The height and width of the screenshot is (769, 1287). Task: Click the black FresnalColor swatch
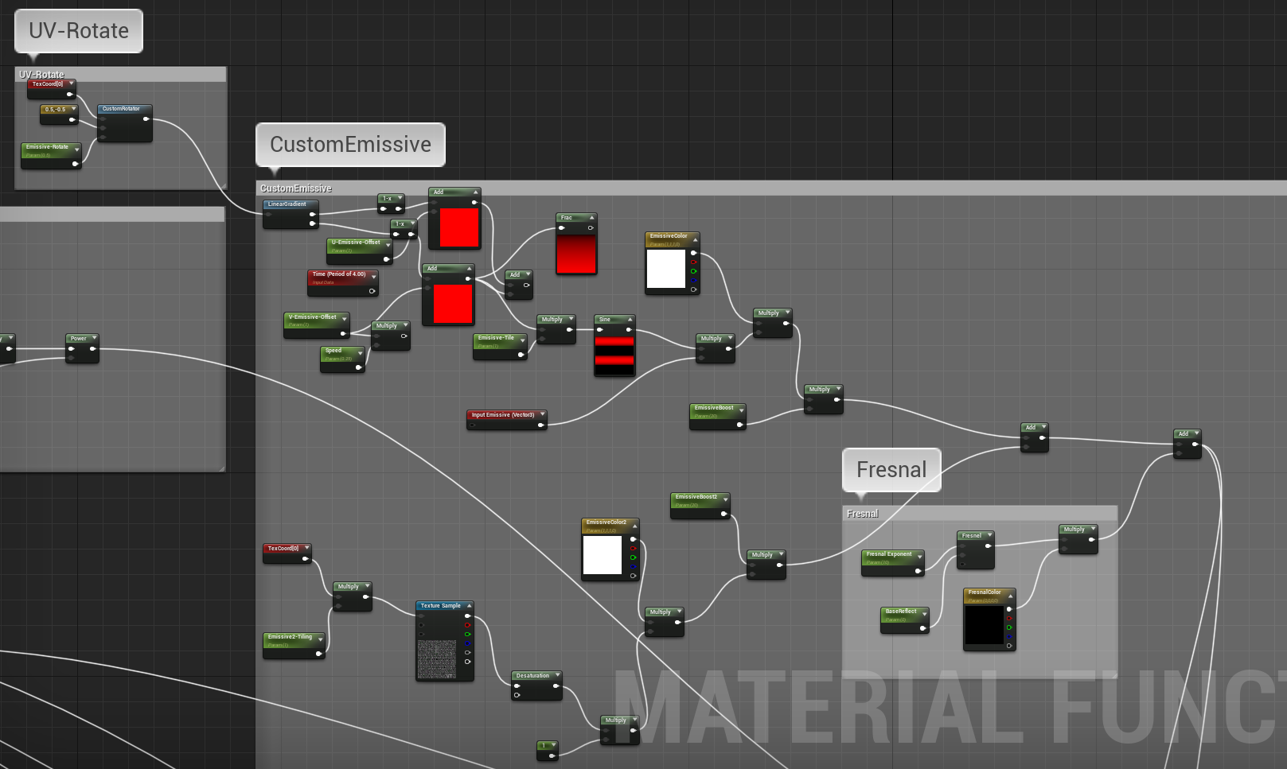(984, 624)
